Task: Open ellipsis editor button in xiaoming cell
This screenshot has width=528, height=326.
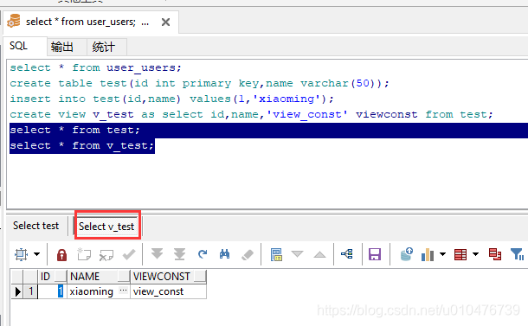Action: click(x=124, y=290)
